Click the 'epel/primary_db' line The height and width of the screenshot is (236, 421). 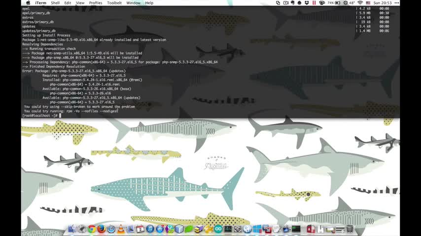click(36, 13)
